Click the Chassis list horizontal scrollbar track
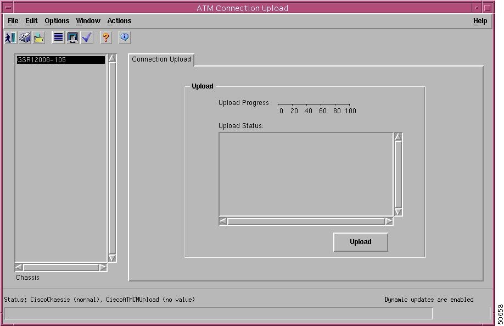The width and height of the screenshot is (504, 326). [61, 267]
